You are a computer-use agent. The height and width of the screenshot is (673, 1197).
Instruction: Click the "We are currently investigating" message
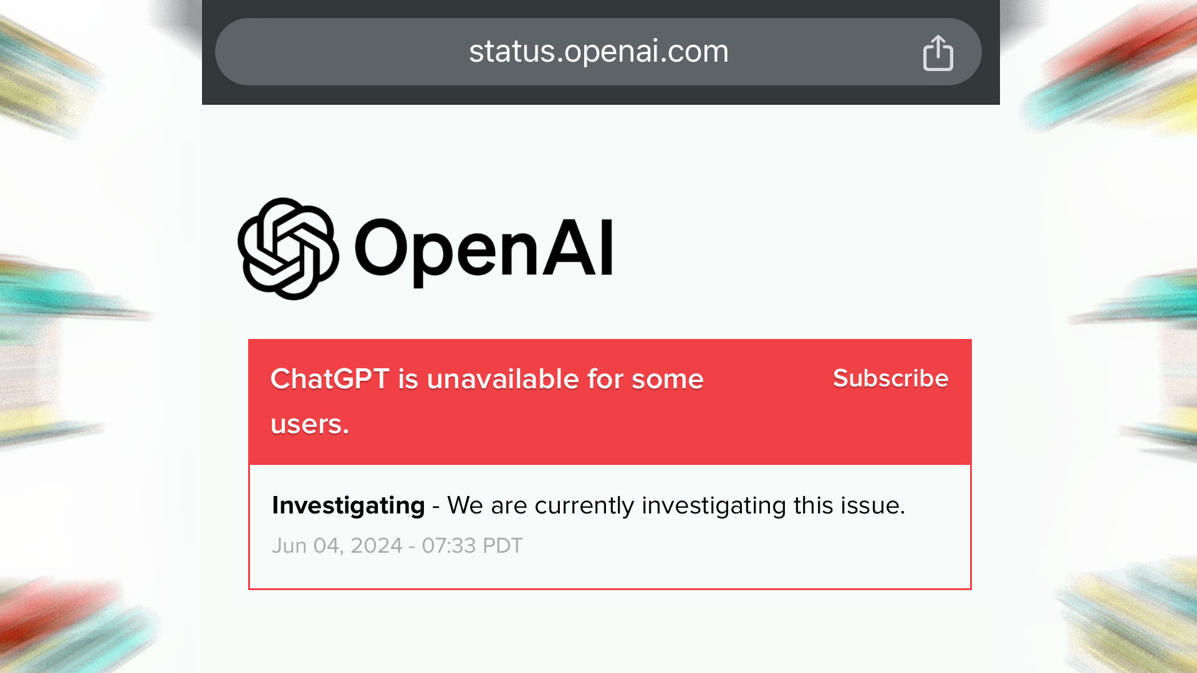[x=676, y=505]
